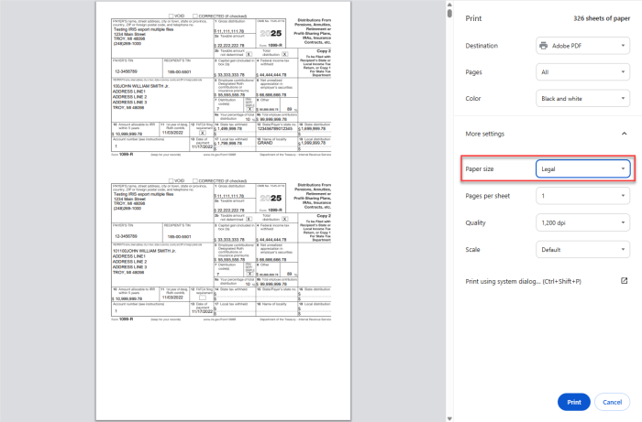
Task: Change the Quality dropdown from 1,200 dpi
Action: [x=583, y=222]
